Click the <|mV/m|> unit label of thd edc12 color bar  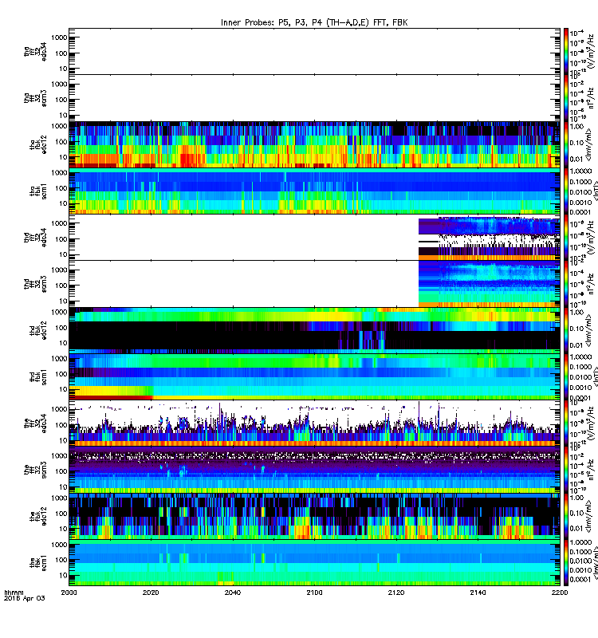point(588,330)
